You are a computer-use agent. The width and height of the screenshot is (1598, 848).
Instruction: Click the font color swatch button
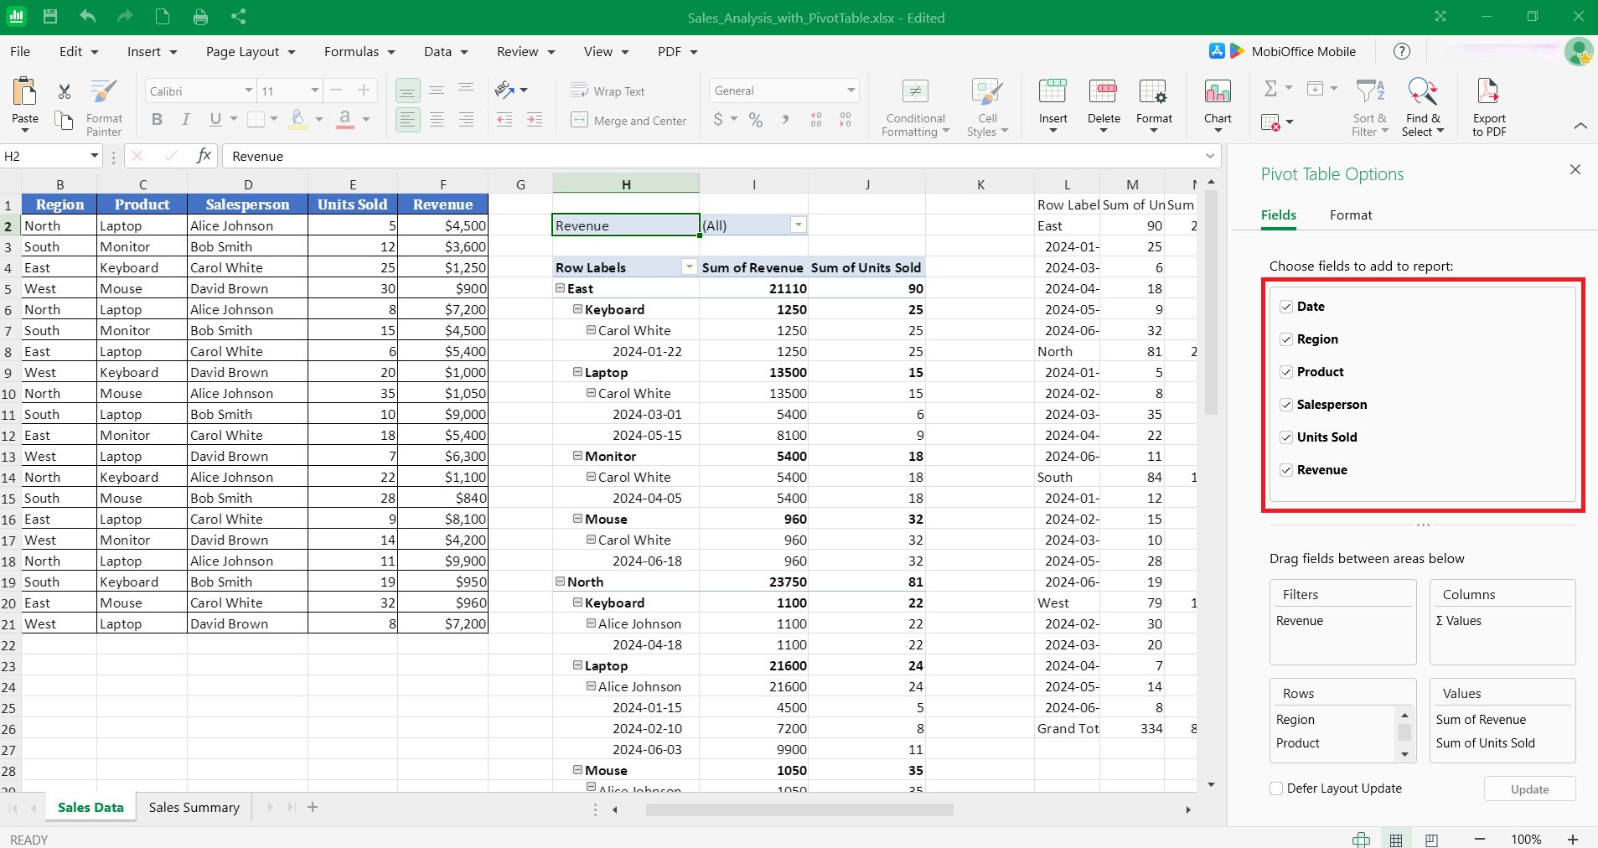click(344, 120)
